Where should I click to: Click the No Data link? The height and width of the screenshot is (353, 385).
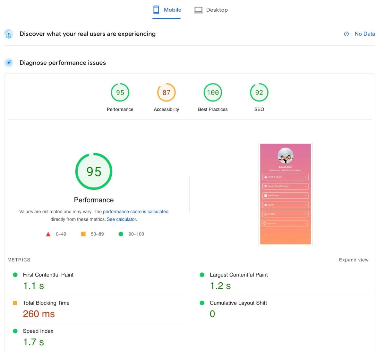tap(365, 34)
